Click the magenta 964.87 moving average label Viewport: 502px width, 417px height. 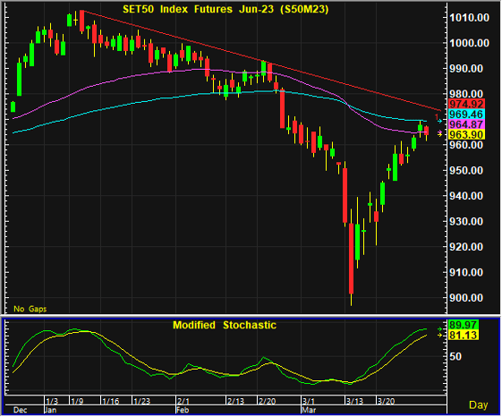pos(466,124)
